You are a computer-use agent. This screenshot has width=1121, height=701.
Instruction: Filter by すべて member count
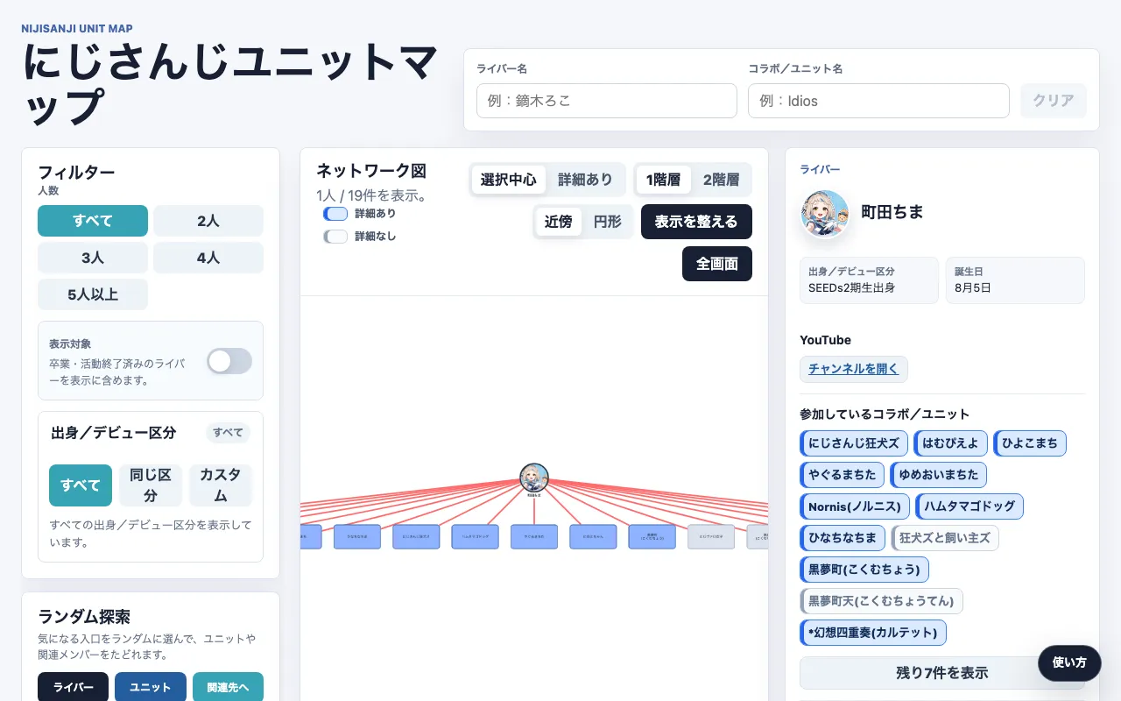(x=93, y=221)
